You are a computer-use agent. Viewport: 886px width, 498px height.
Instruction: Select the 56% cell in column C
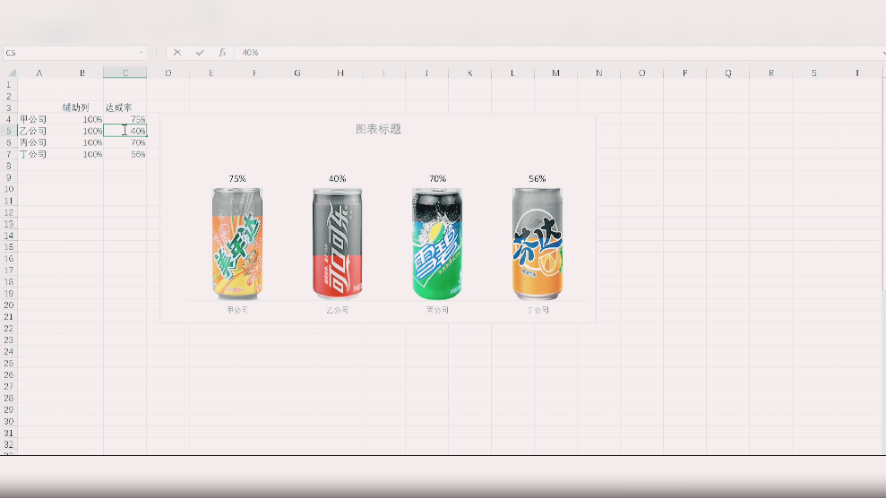pos(125,154)
